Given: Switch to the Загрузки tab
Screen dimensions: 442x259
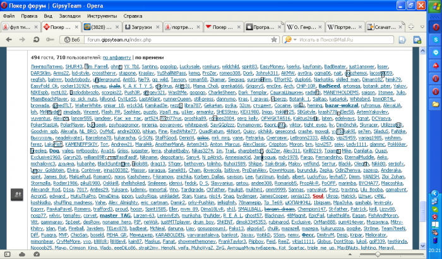Looking at the screenshot, I should click(142, 27).
